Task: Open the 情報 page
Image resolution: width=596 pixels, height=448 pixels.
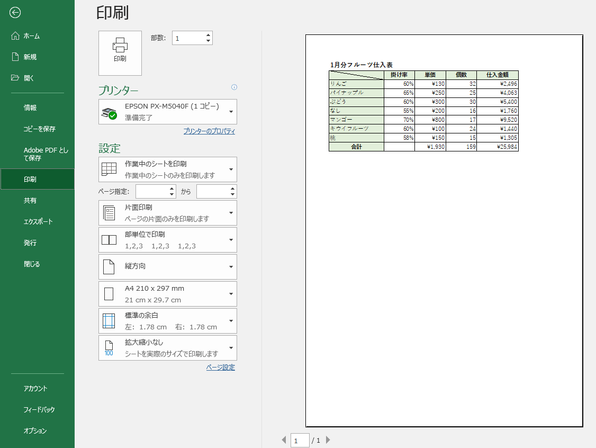Action: coord(37,107)
